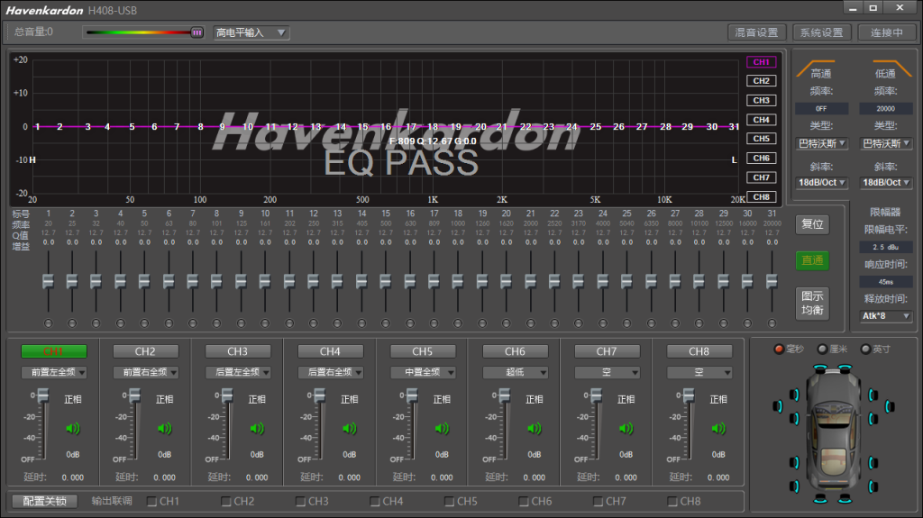Click EQ band 17 slider handle

tap(434, 281)
